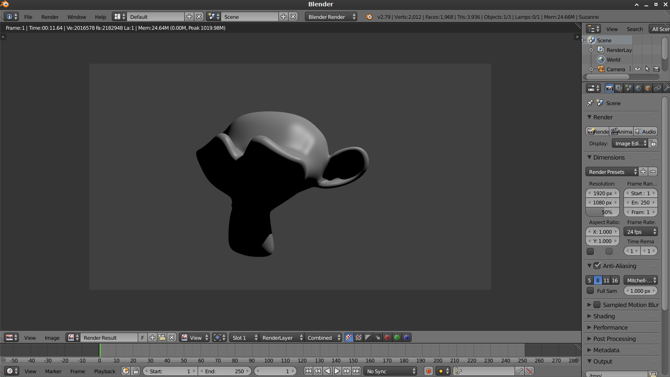Remove a render preset with the minus button
Image resolution: width=670 pixels, height=377 pixels.
653,172
